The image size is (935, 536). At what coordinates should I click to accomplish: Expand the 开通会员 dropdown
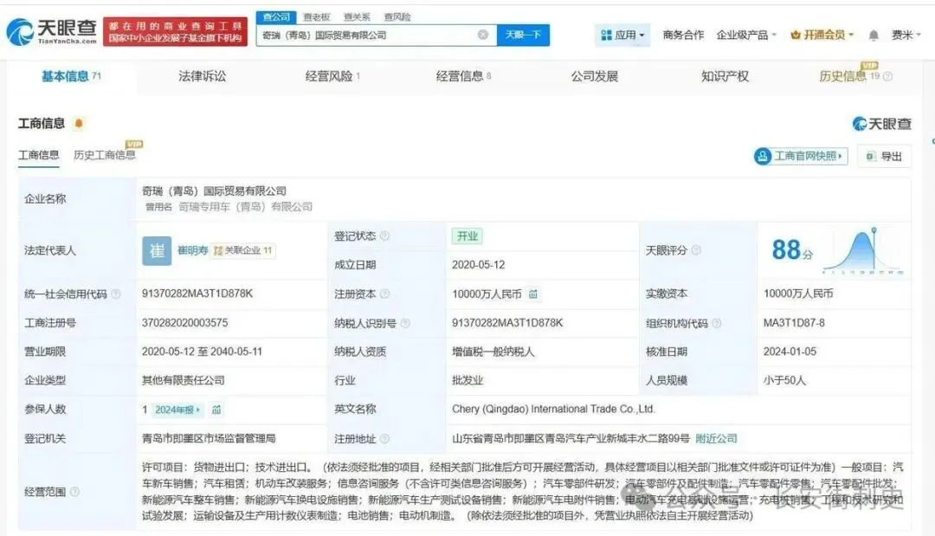(x=822, y=36)
